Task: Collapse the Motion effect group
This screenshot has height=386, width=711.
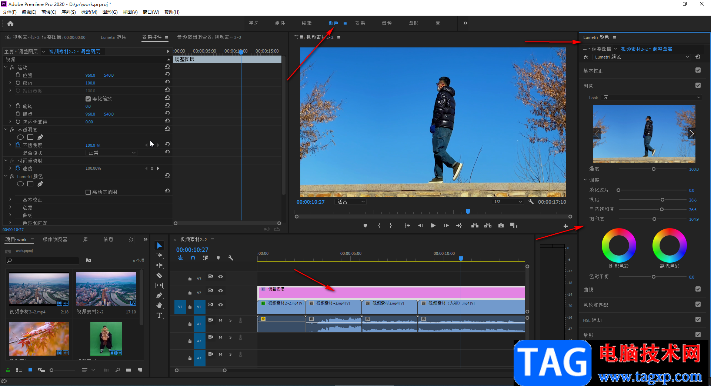Action: click(x=6, y=67)
